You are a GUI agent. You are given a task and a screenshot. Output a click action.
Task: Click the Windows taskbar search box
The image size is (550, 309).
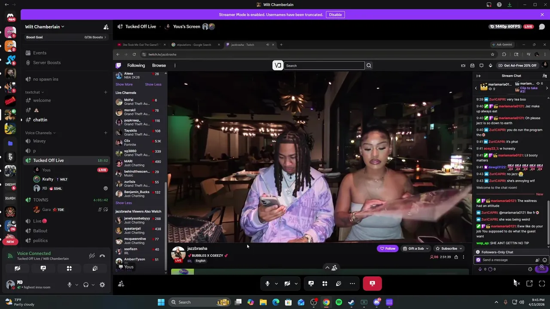[199, 302]
